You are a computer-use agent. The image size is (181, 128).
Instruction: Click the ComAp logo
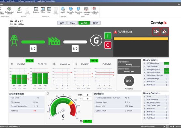(159, 23)
